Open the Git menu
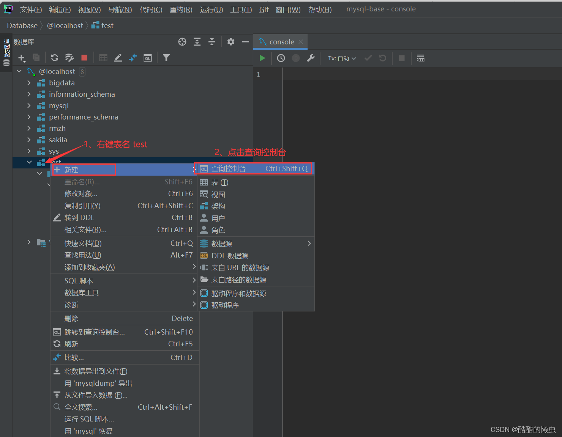 pyautogui.click(x=264, y=9)
